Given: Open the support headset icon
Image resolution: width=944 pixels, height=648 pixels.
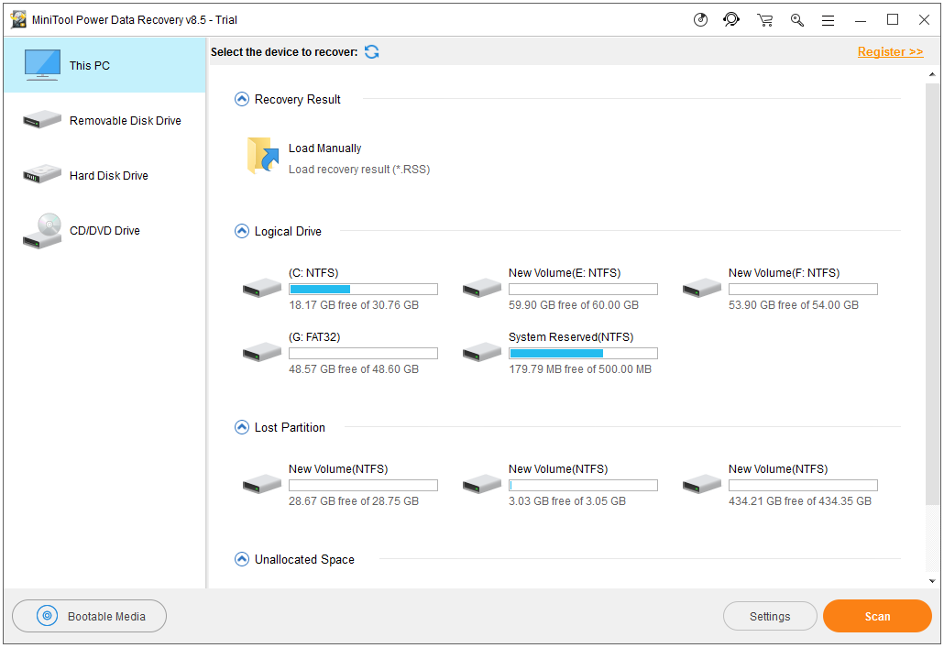Looking at the screenshot, I should [x=730, y=20].
